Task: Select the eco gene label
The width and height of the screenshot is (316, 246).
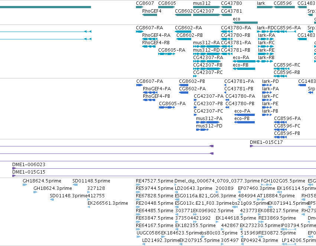Action: (x=237, y=19)
